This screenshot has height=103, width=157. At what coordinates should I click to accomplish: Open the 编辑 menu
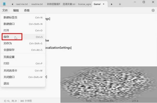[16, 10]
